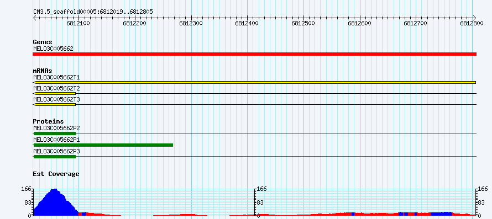Click the scaffold coordinates header text
Image resolution: width=492 pixels, height=219 pixels.
(x=93, y=12)
